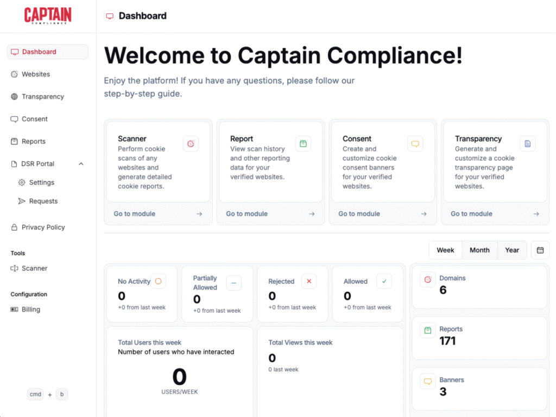Click the Billing card icon
The image size is (556, 417).
(14, 309)
